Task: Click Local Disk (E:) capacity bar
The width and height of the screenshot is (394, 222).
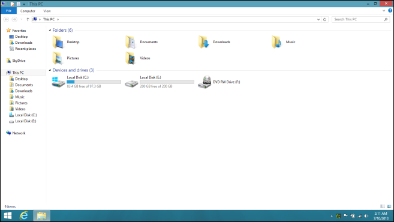Action: click(167, 82)
